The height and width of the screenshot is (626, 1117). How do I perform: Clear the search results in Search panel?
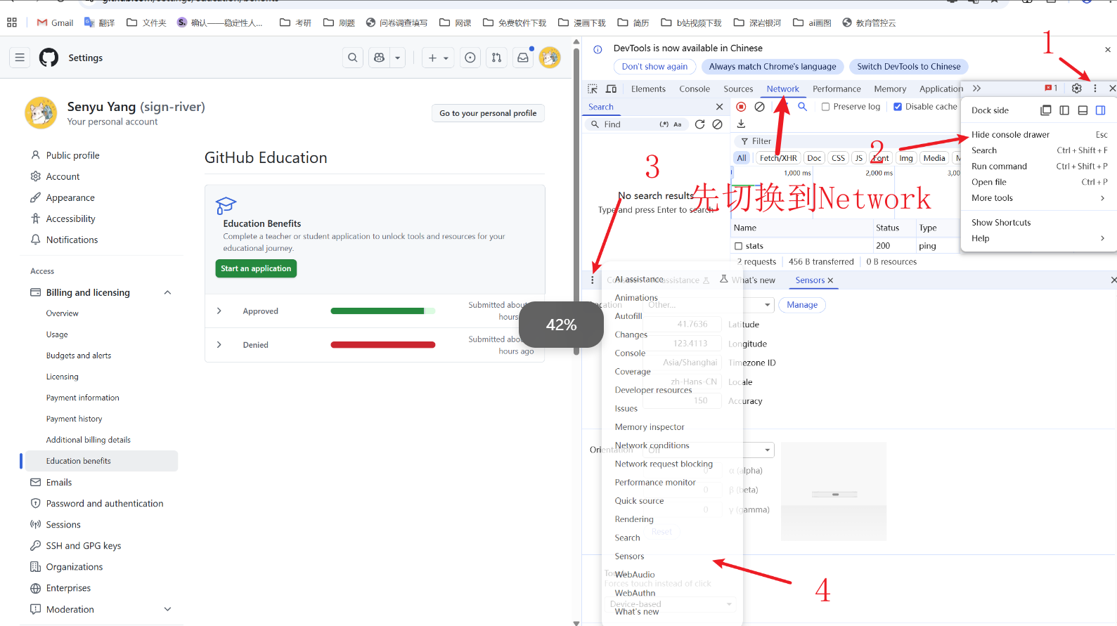(717, 124)
